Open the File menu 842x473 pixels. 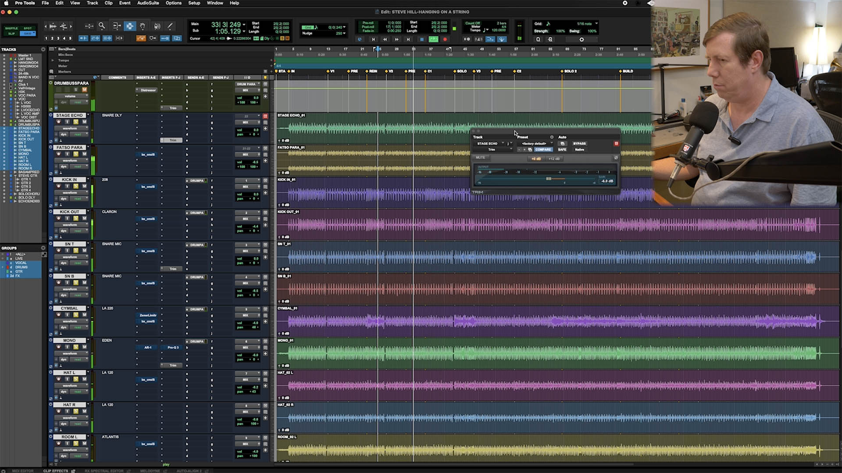click(45, 3)
